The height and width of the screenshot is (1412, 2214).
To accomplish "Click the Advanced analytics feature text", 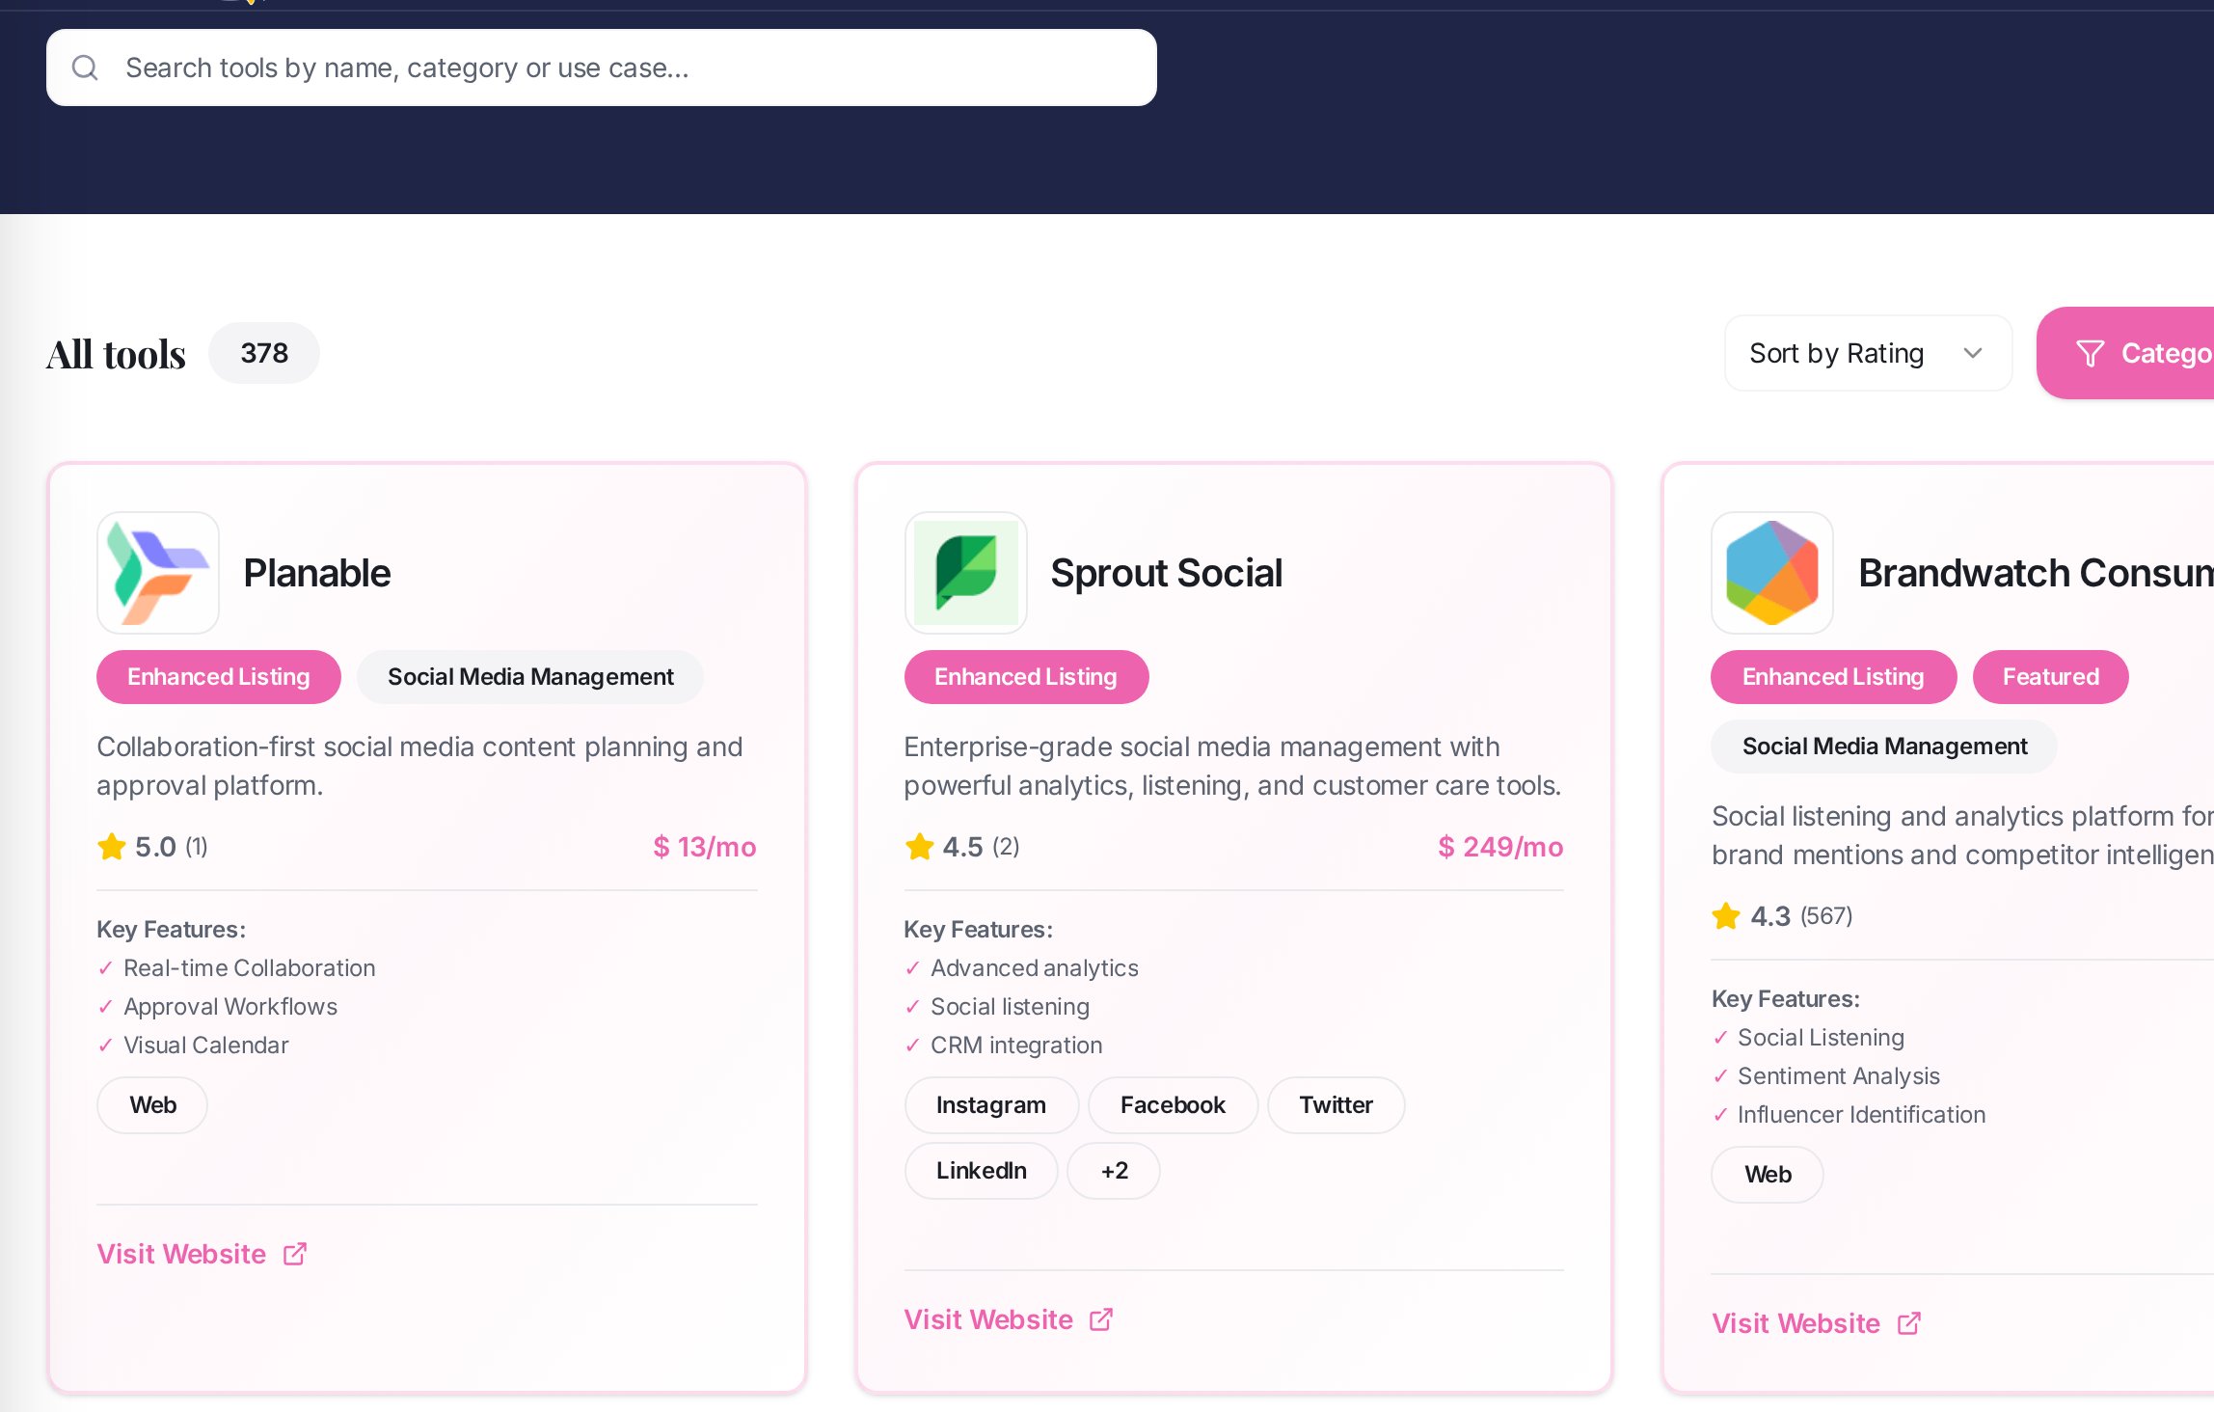I will coord(1035,968).
